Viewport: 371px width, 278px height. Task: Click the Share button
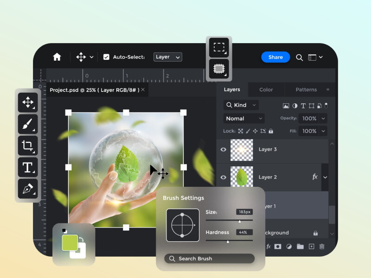[x=275, y=57]
